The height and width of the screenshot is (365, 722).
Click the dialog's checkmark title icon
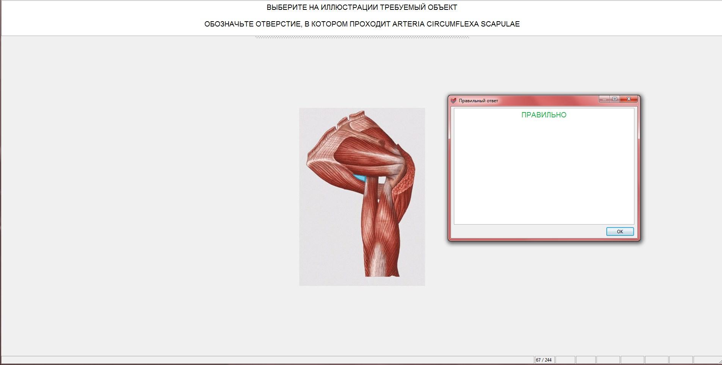coord(453,101)
